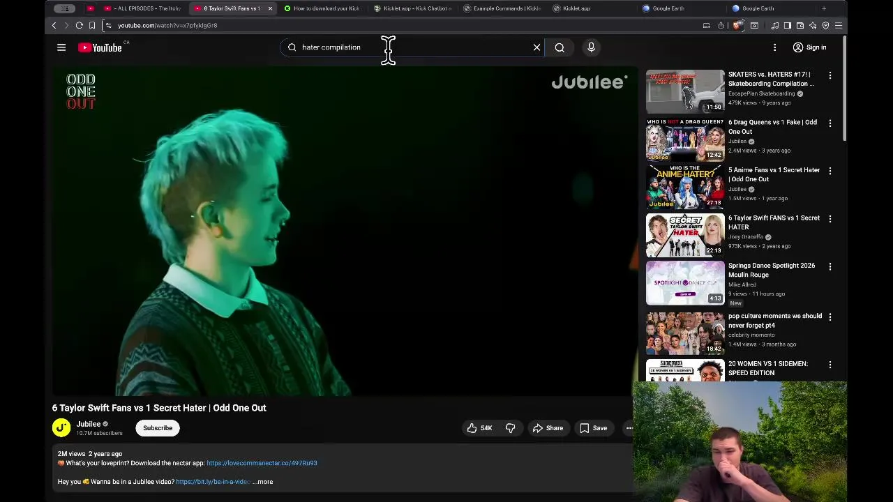893x502 pixels.
Task: Open pop culture moments pt4 thumbnail
Action: pos(685,333)
